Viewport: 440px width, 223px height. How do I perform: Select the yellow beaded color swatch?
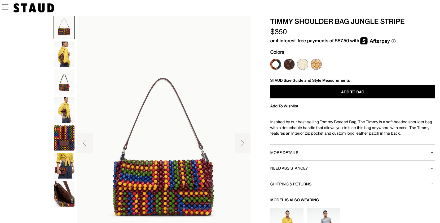(316, 64)
